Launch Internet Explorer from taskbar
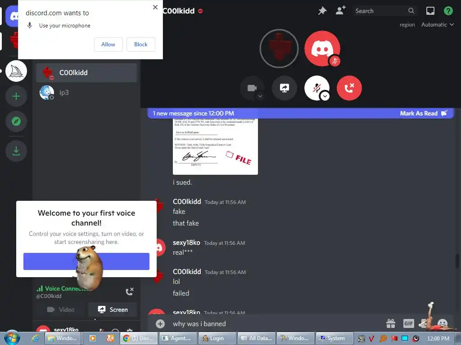The image size is (461, 345). [x=35, y=339]
